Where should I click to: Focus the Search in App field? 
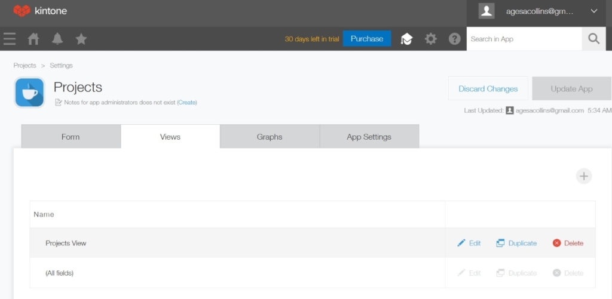523,39
